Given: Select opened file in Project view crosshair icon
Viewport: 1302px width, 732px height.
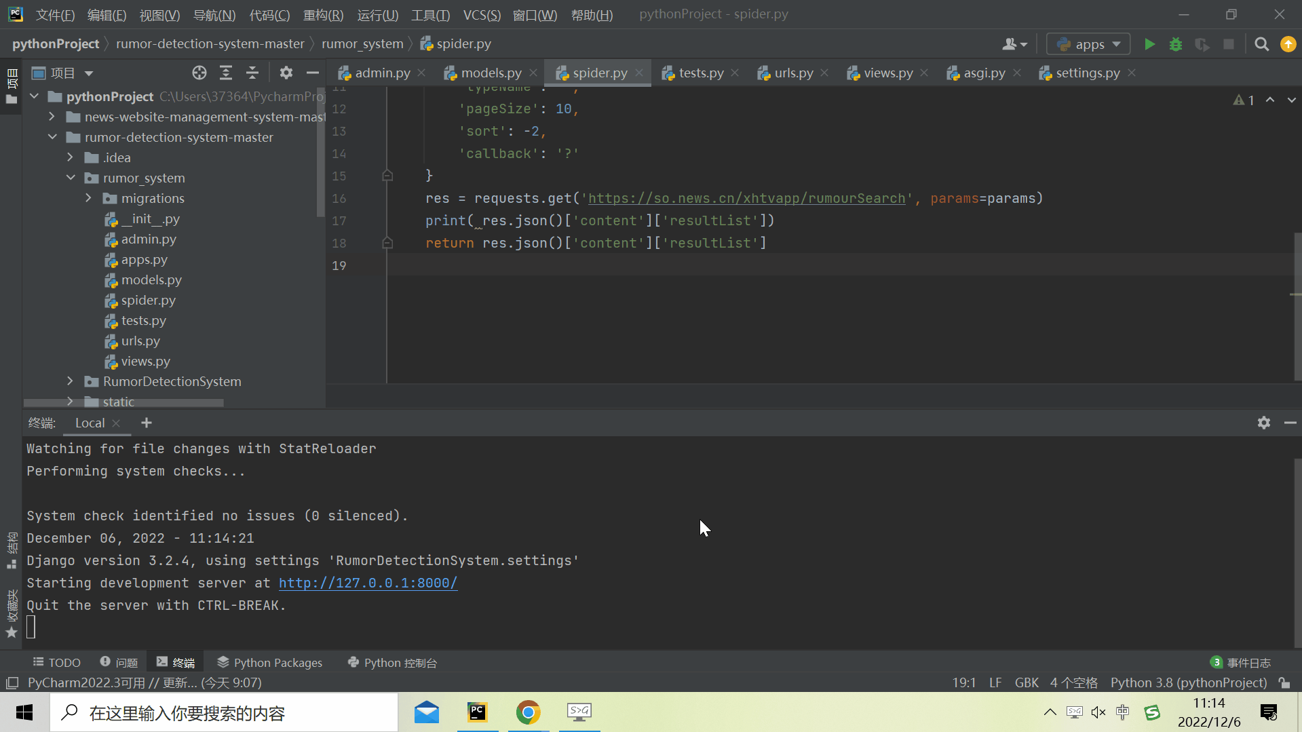Looking at the screenshot, I should (199, 73).
